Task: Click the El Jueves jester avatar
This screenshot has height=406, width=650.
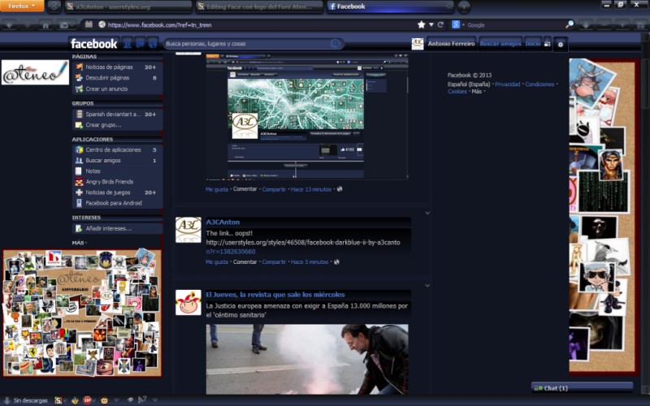Action: (x=188, y=302)
